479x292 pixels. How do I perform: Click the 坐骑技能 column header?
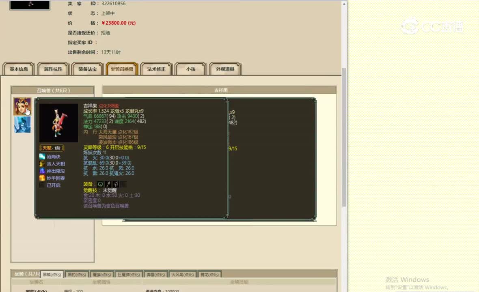point(239,282)
